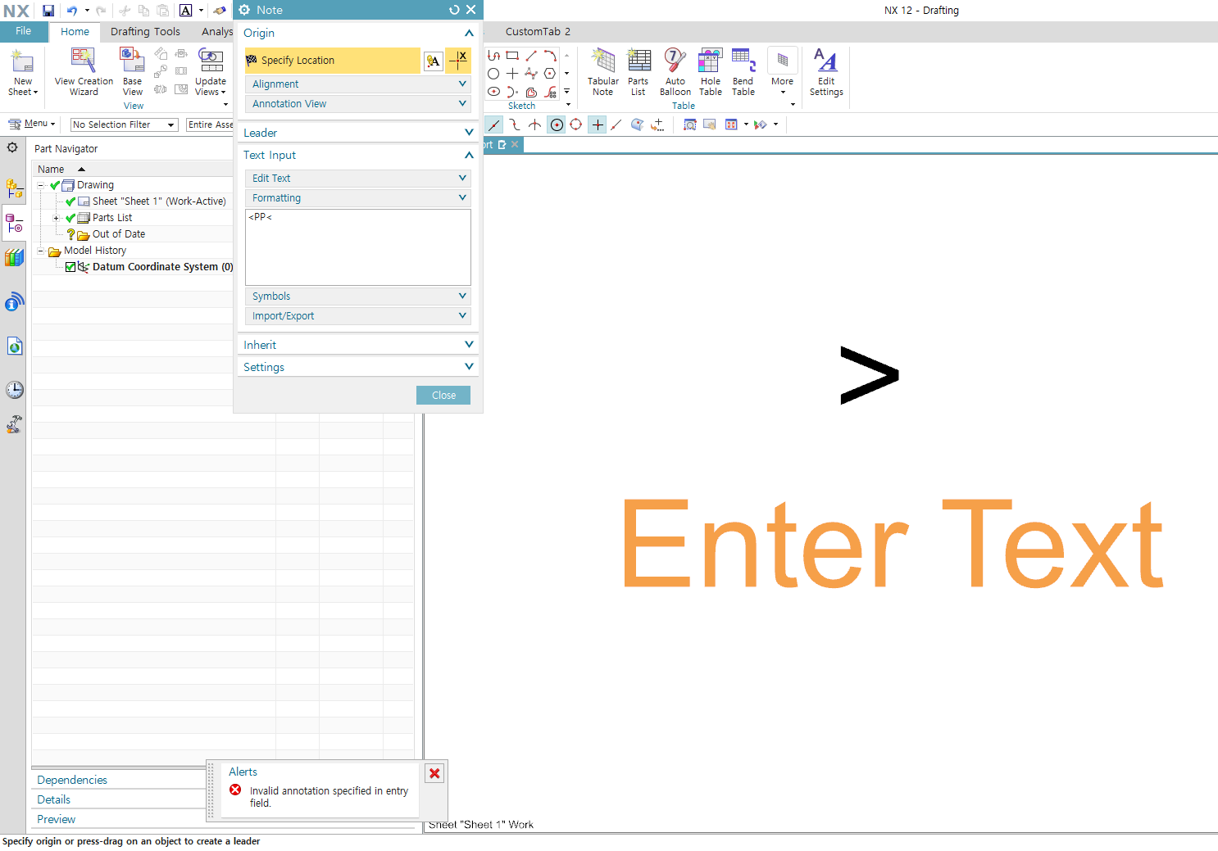Open the Bend Table tool
The width and height of the screenshot is (1218, 851).
click(743, 71)
